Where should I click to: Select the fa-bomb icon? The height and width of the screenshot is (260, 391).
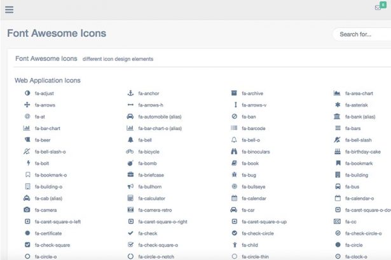pos(130,164)
